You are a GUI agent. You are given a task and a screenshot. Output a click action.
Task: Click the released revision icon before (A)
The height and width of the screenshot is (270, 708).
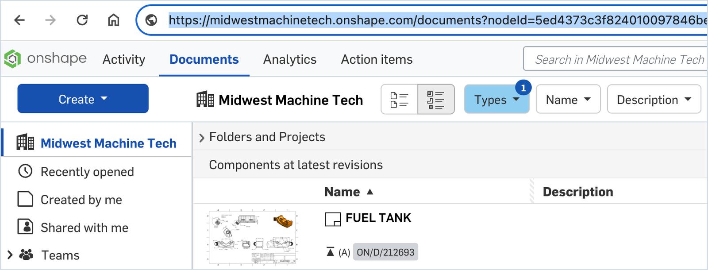[x=330, y=252]
